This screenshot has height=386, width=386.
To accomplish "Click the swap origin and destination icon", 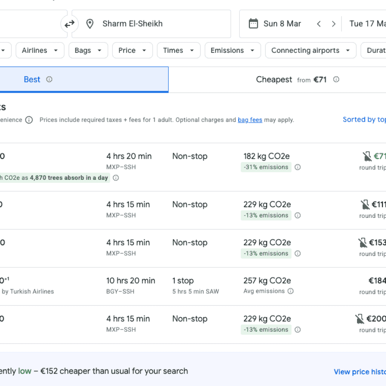I will (x=69, y=24).
